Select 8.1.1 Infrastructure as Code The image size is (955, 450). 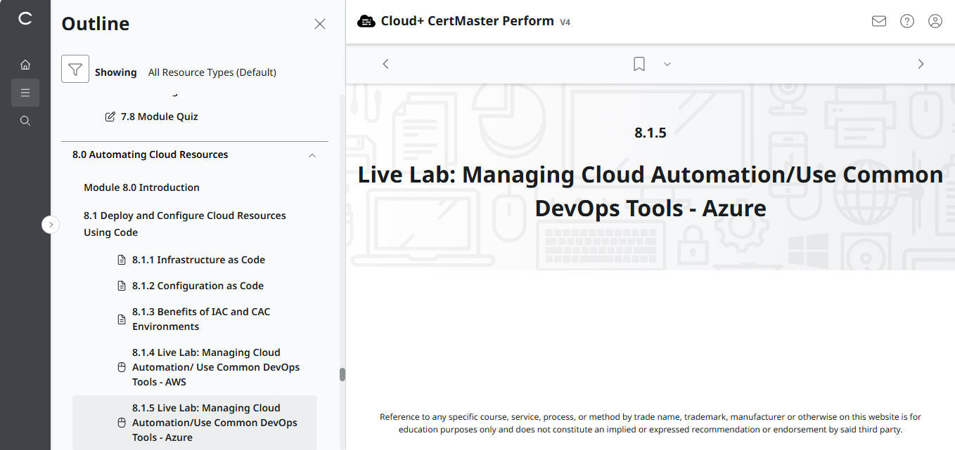click(198, 259)
